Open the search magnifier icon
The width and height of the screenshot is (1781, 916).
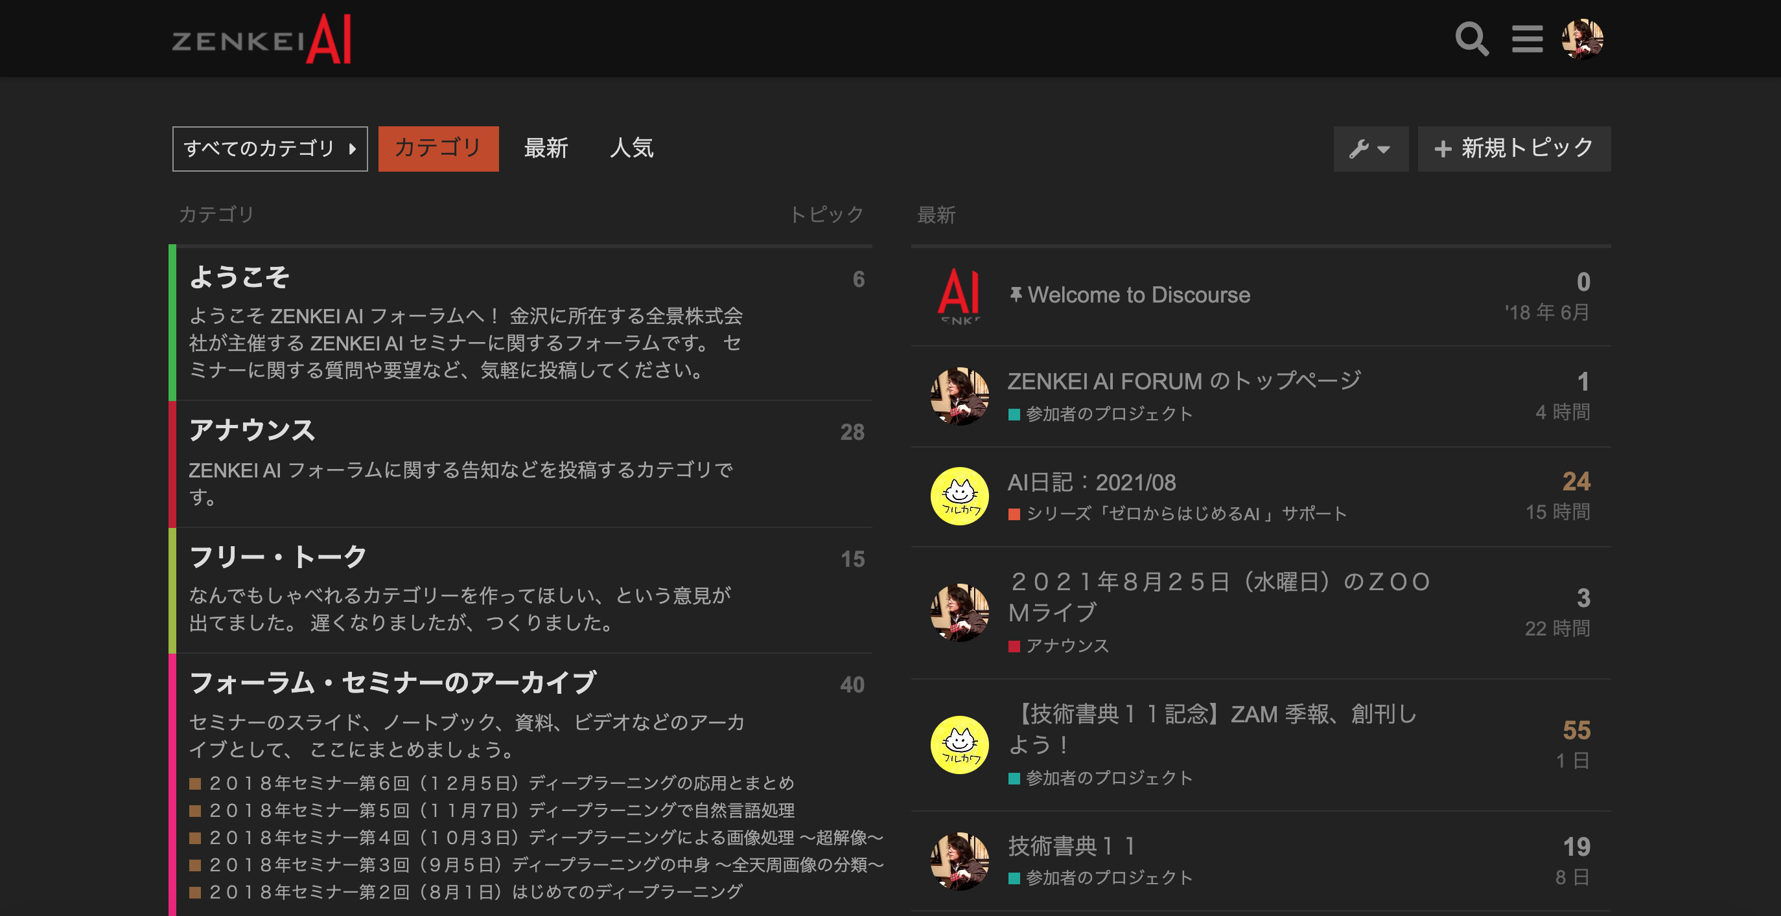[1471, 39]
